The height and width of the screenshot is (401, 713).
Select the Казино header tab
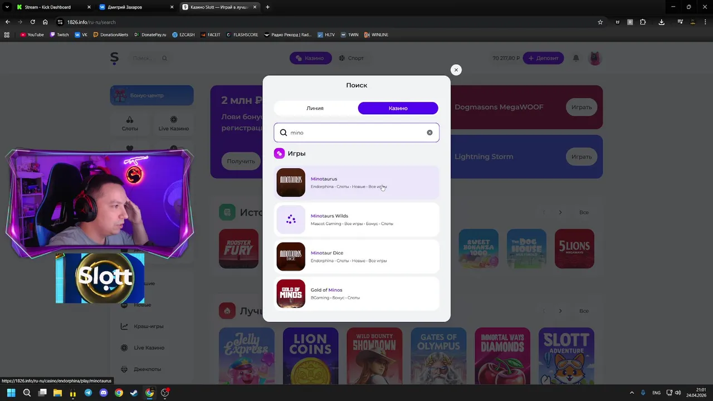point(310,58)
